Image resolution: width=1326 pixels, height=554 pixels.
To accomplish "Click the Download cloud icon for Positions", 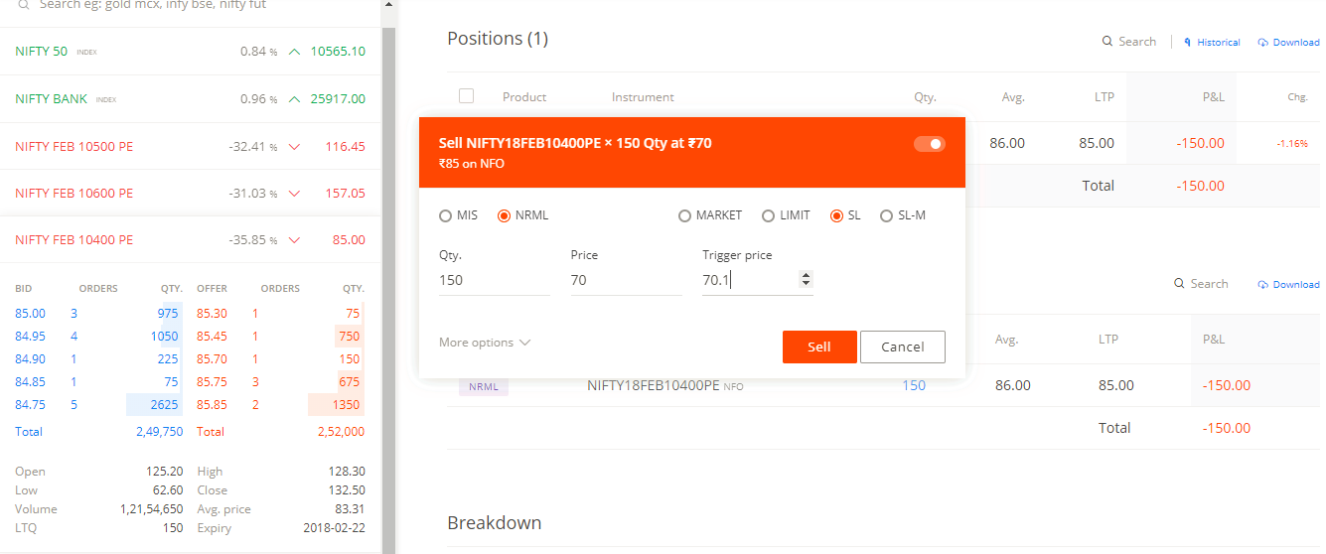I will click(1263, 43).
